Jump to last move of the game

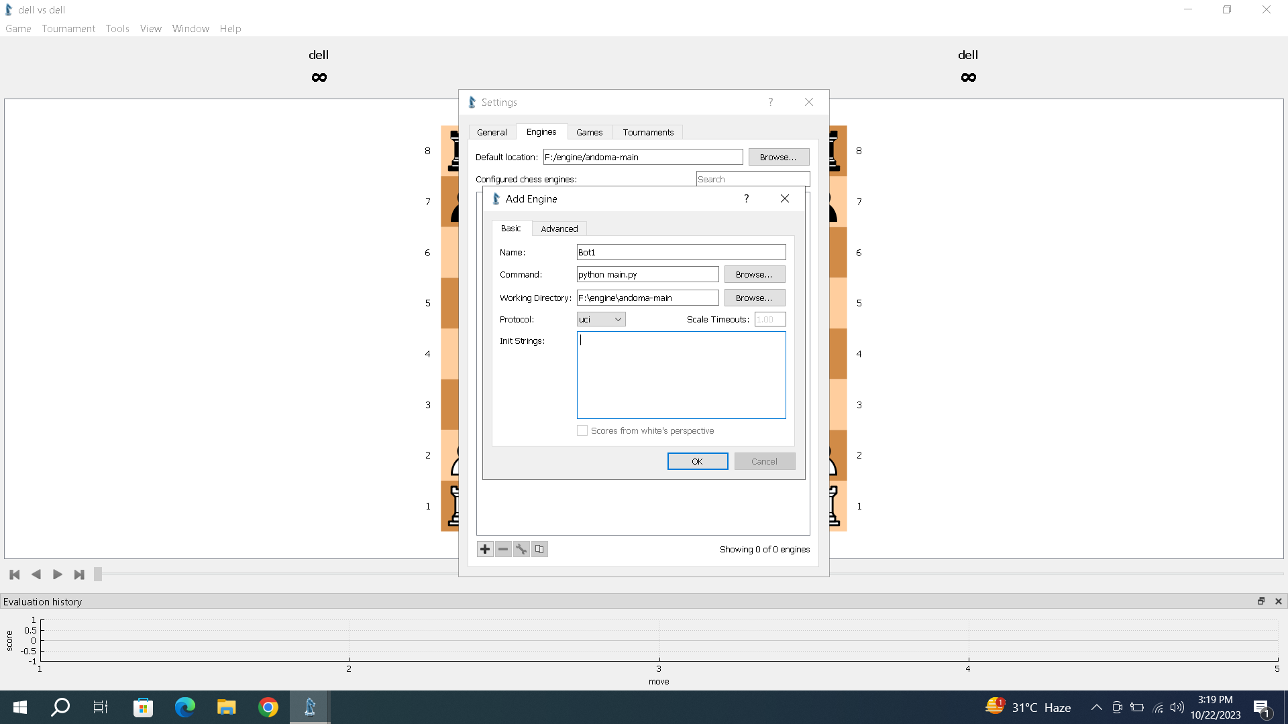78,575
